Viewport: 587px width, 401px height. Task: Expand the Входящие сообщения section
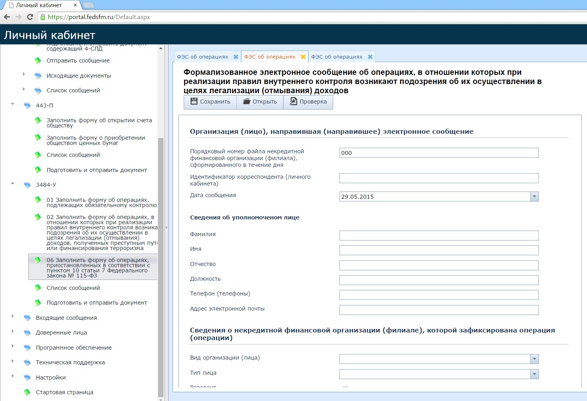[13, 317]
